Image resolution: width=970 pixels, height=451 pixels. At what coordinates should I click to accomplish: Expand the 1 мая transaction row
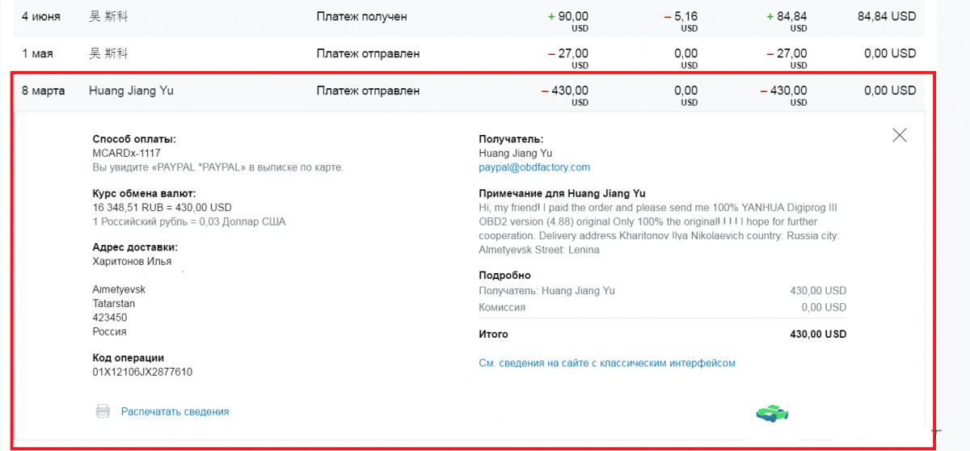[x=469, y=54]
